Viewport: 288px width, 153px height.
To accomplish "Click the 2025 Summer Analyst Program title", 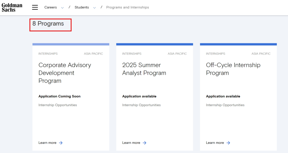I will pyautogui.click(x=144, y=69).
